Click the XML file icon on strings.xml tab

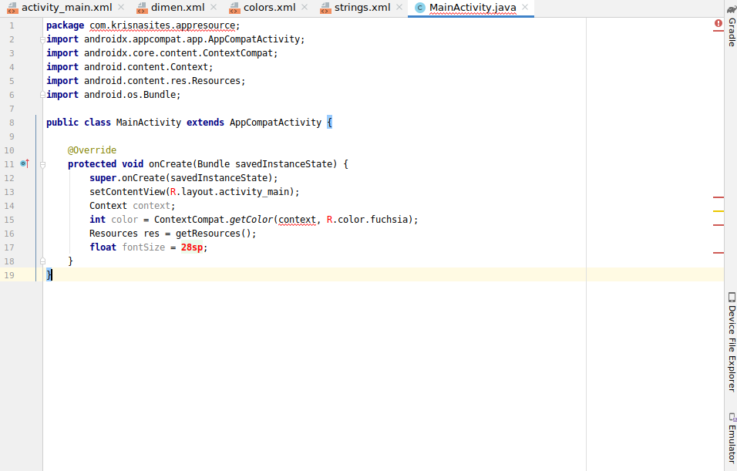[x=326, y=9]
